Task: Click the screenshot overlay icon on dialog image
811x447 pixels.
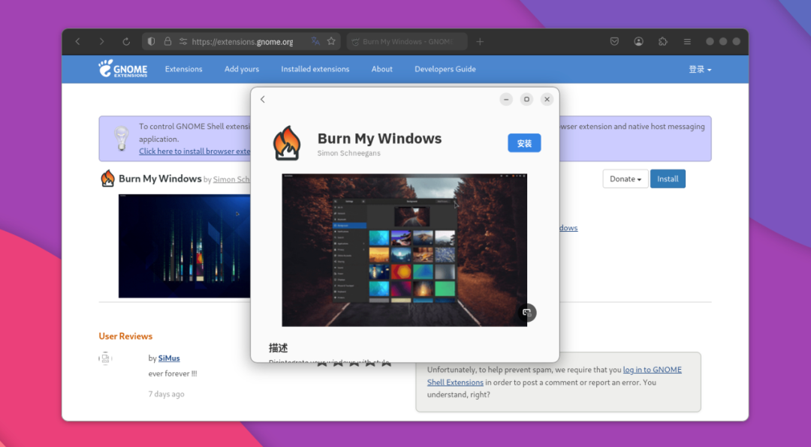Action: (x=527, y=313)
